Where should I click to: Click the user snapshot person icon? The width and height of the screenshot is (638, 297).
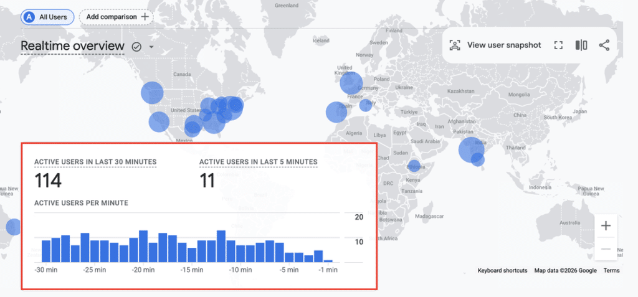click(454, 45)
